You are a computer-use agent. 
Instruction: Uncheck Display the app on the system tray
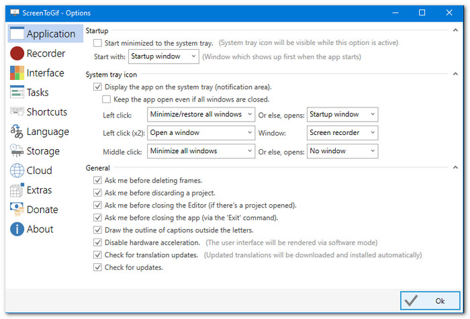[97, 87]
